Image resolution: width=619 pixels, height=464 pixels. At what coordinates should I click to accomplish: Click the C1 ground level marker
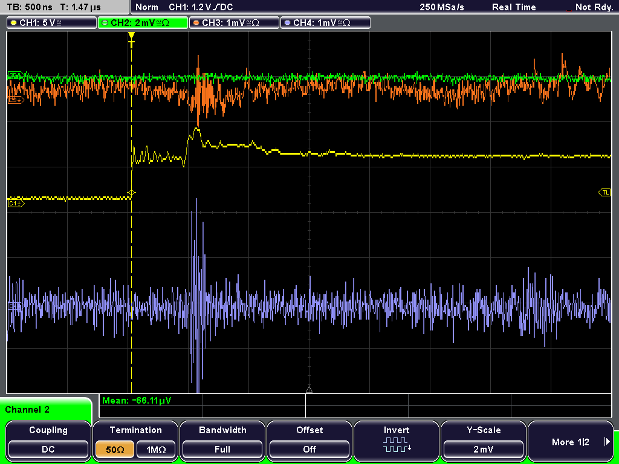(x=16, y=203)
